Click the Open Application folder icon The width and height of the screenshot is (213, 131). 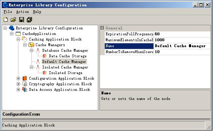[14, 20]
